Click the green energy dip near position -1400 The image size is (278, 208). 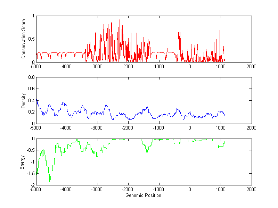[x=147, y=151]
